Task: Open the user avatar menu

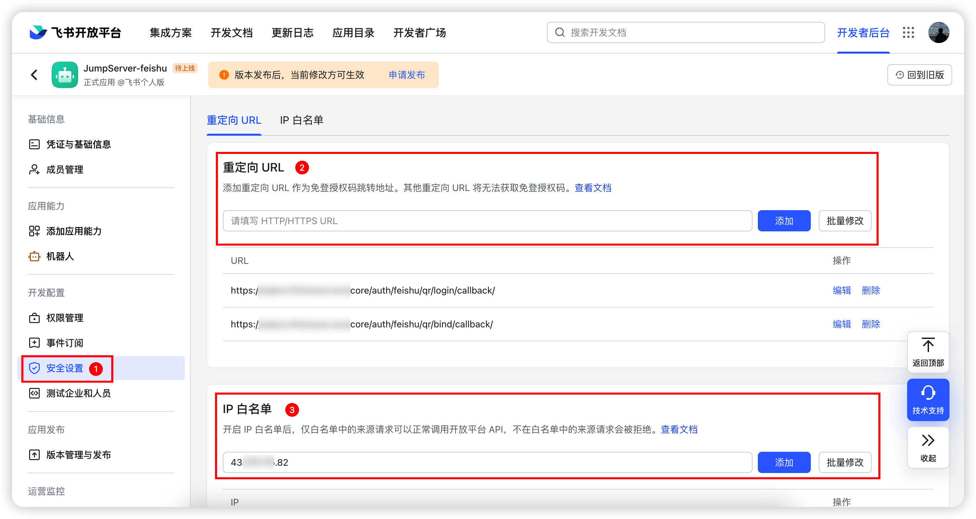Action: click(x=939, y=32)
